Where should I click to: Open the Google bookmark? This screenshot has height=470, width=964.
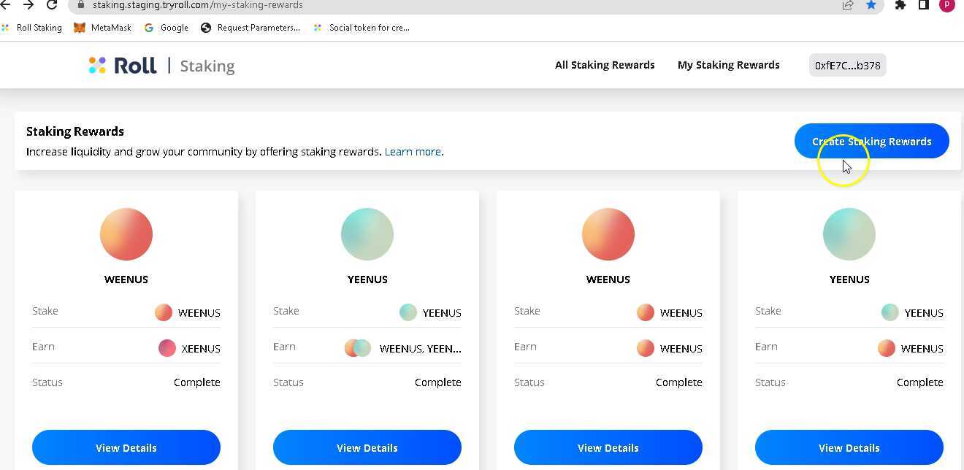coord(167,28)
